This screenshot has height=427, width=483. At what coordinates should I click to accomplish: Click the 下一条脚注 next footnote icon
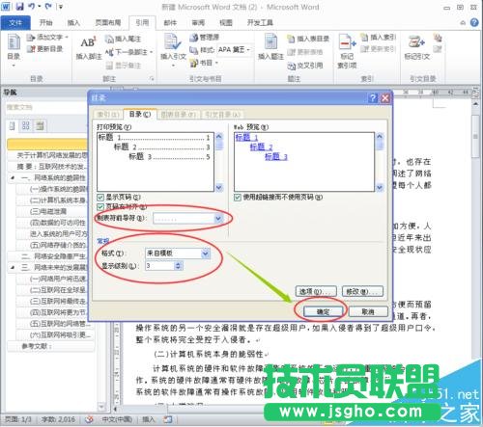[x=109, y=52]
